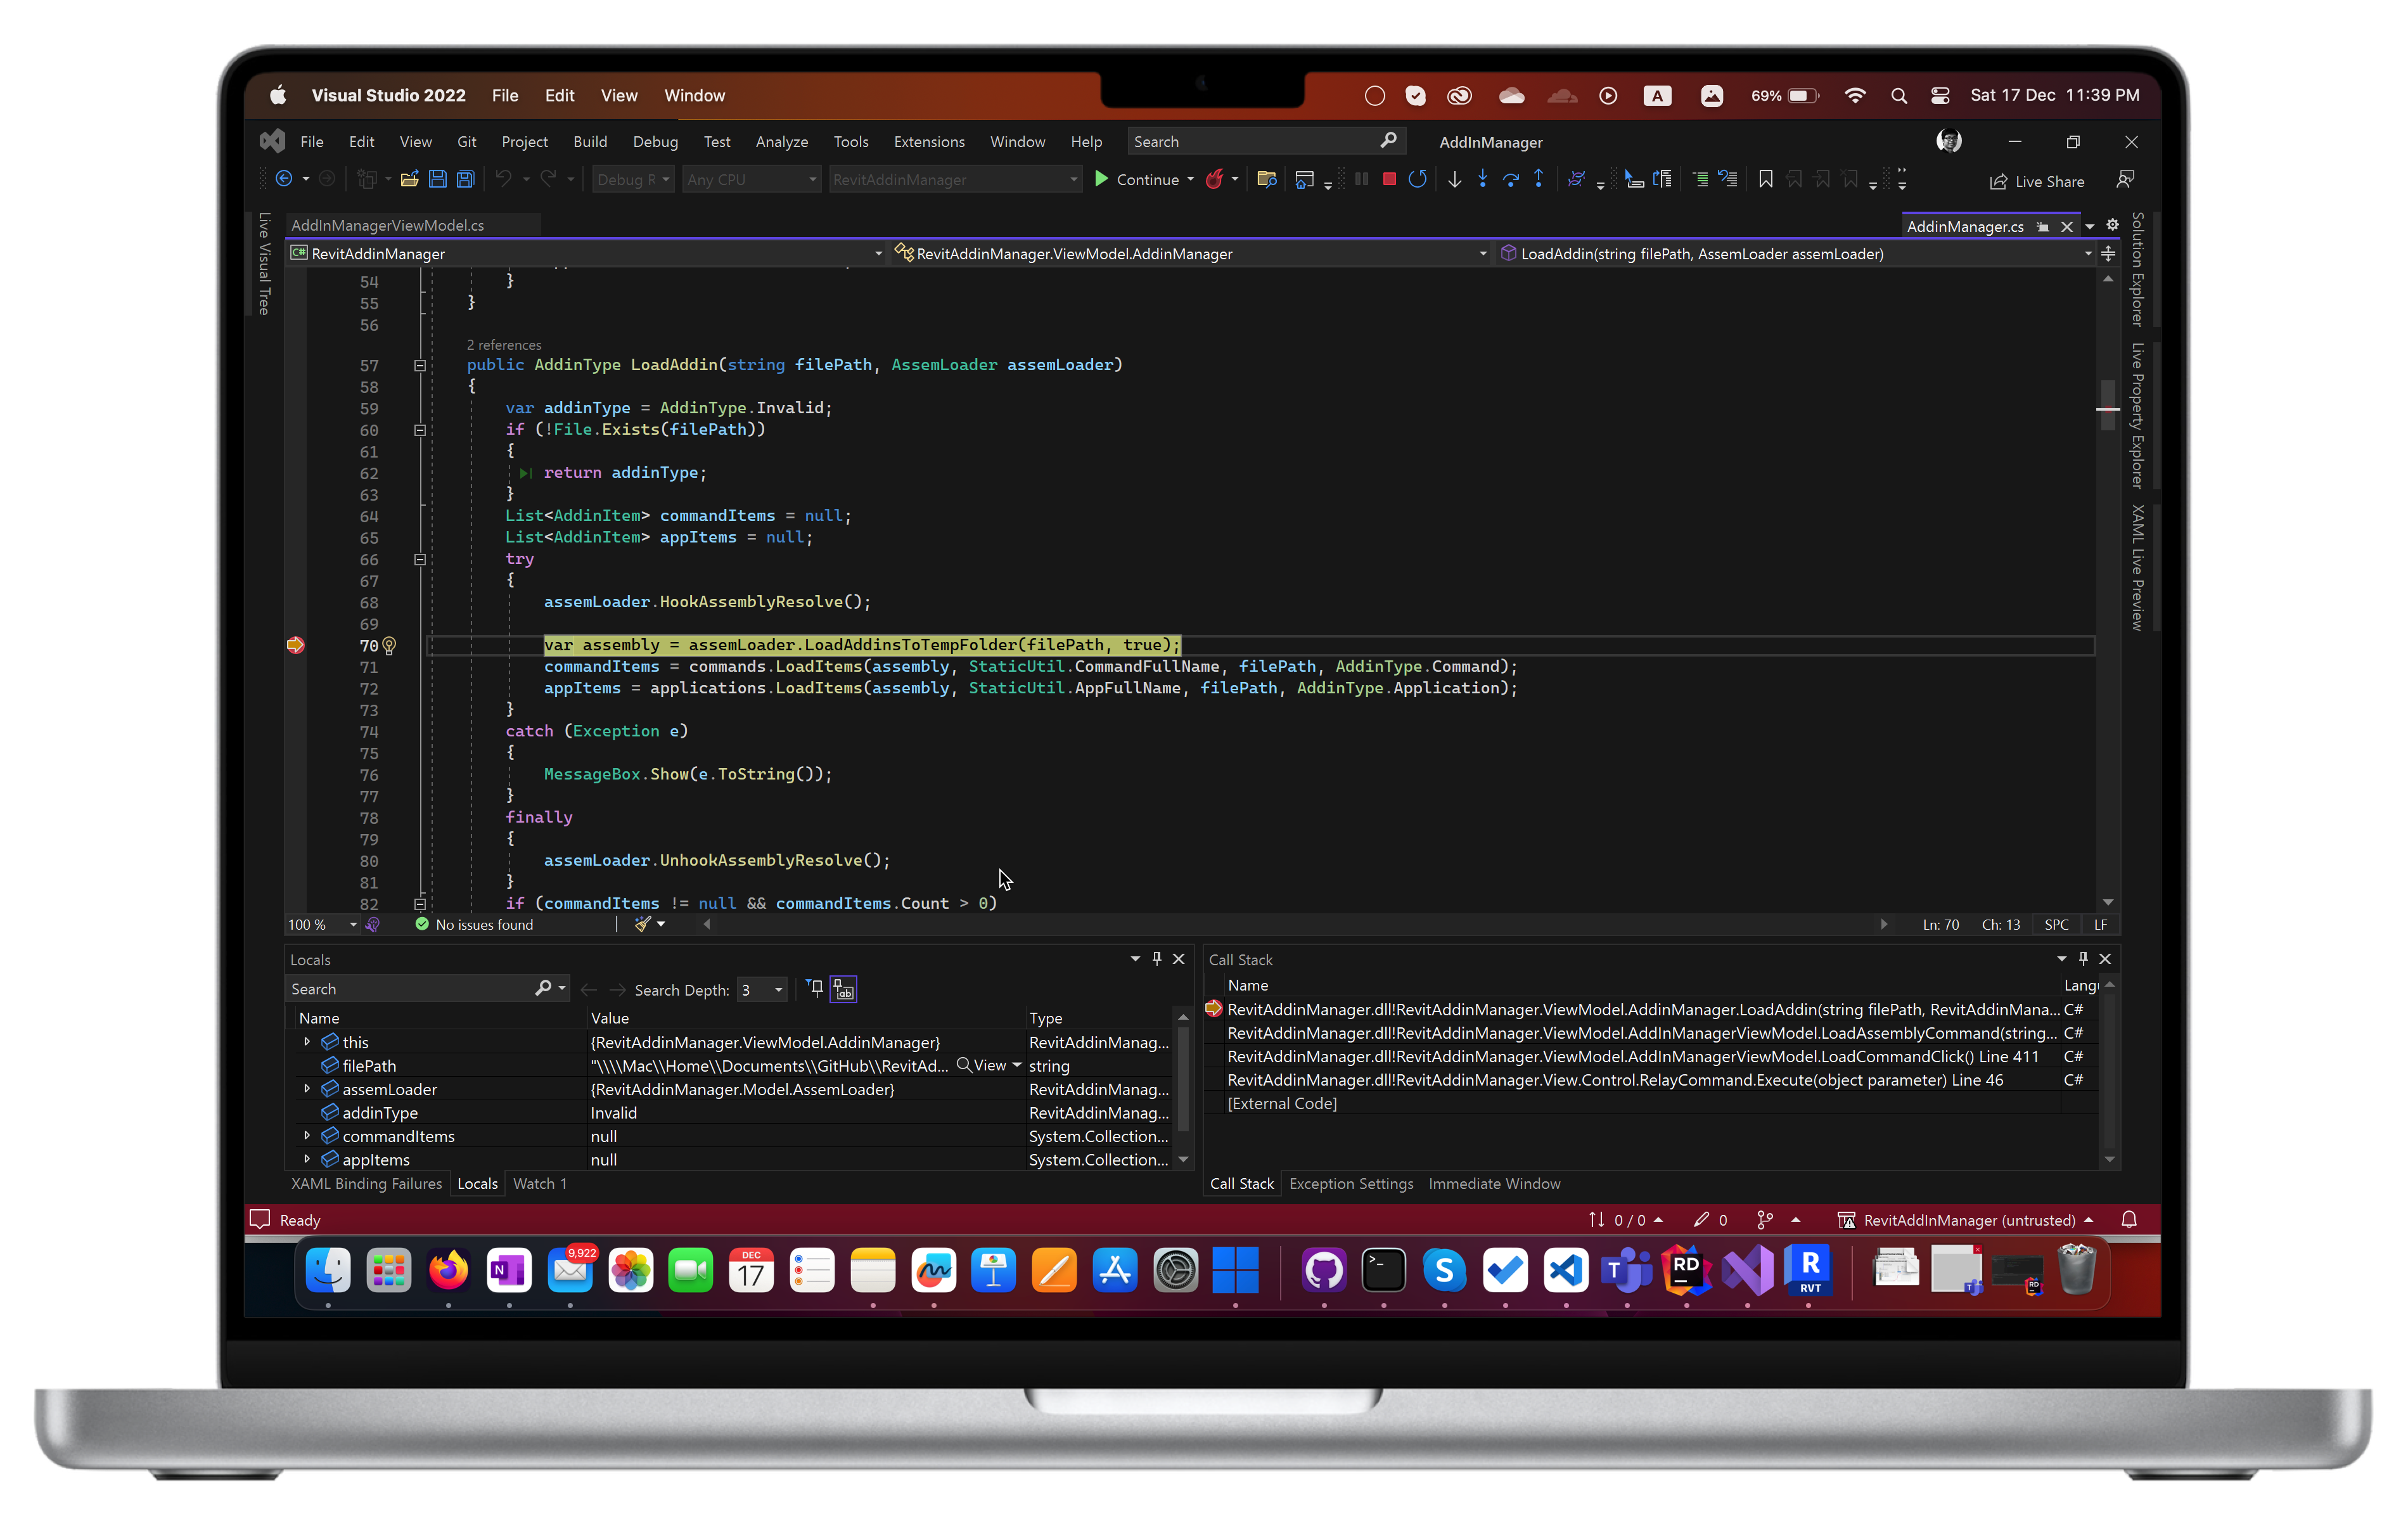Toggle the bookmark icon in toolbar
The width and height of the screenshot is (2408, 1521).
click(x=1765, y=179)
